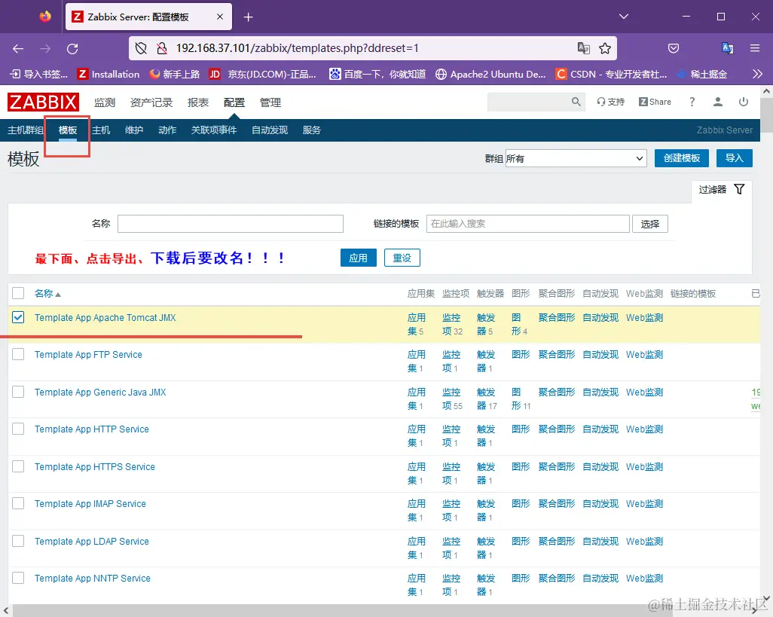773x617 pixels.
Task: Click the user profile icon
Action: [x=717, y=101]
